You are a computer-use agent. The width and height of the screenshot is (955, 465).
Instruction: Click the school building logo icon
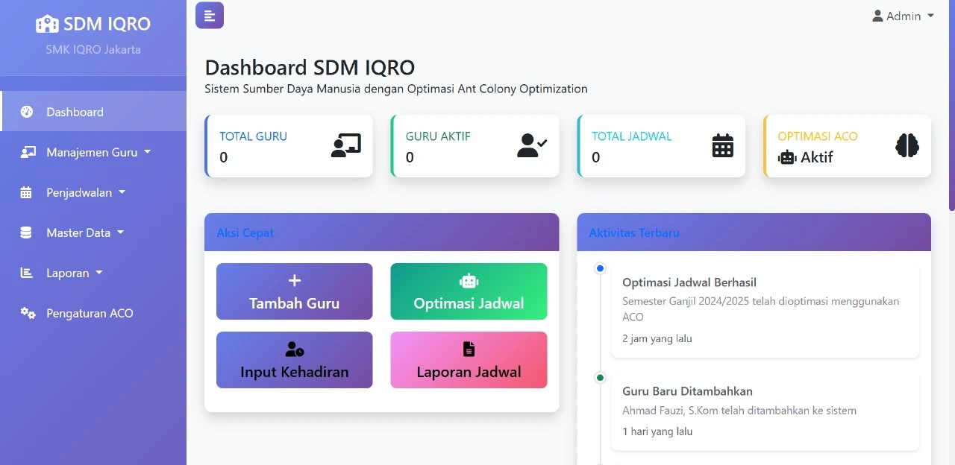pos(47,24)
